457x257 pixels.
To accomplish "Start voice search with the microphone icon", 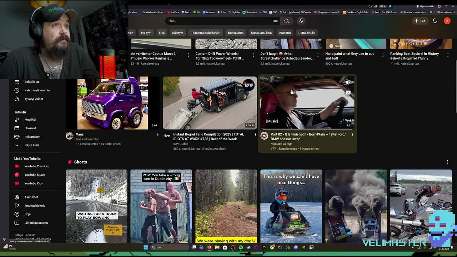I will [301, 21].
